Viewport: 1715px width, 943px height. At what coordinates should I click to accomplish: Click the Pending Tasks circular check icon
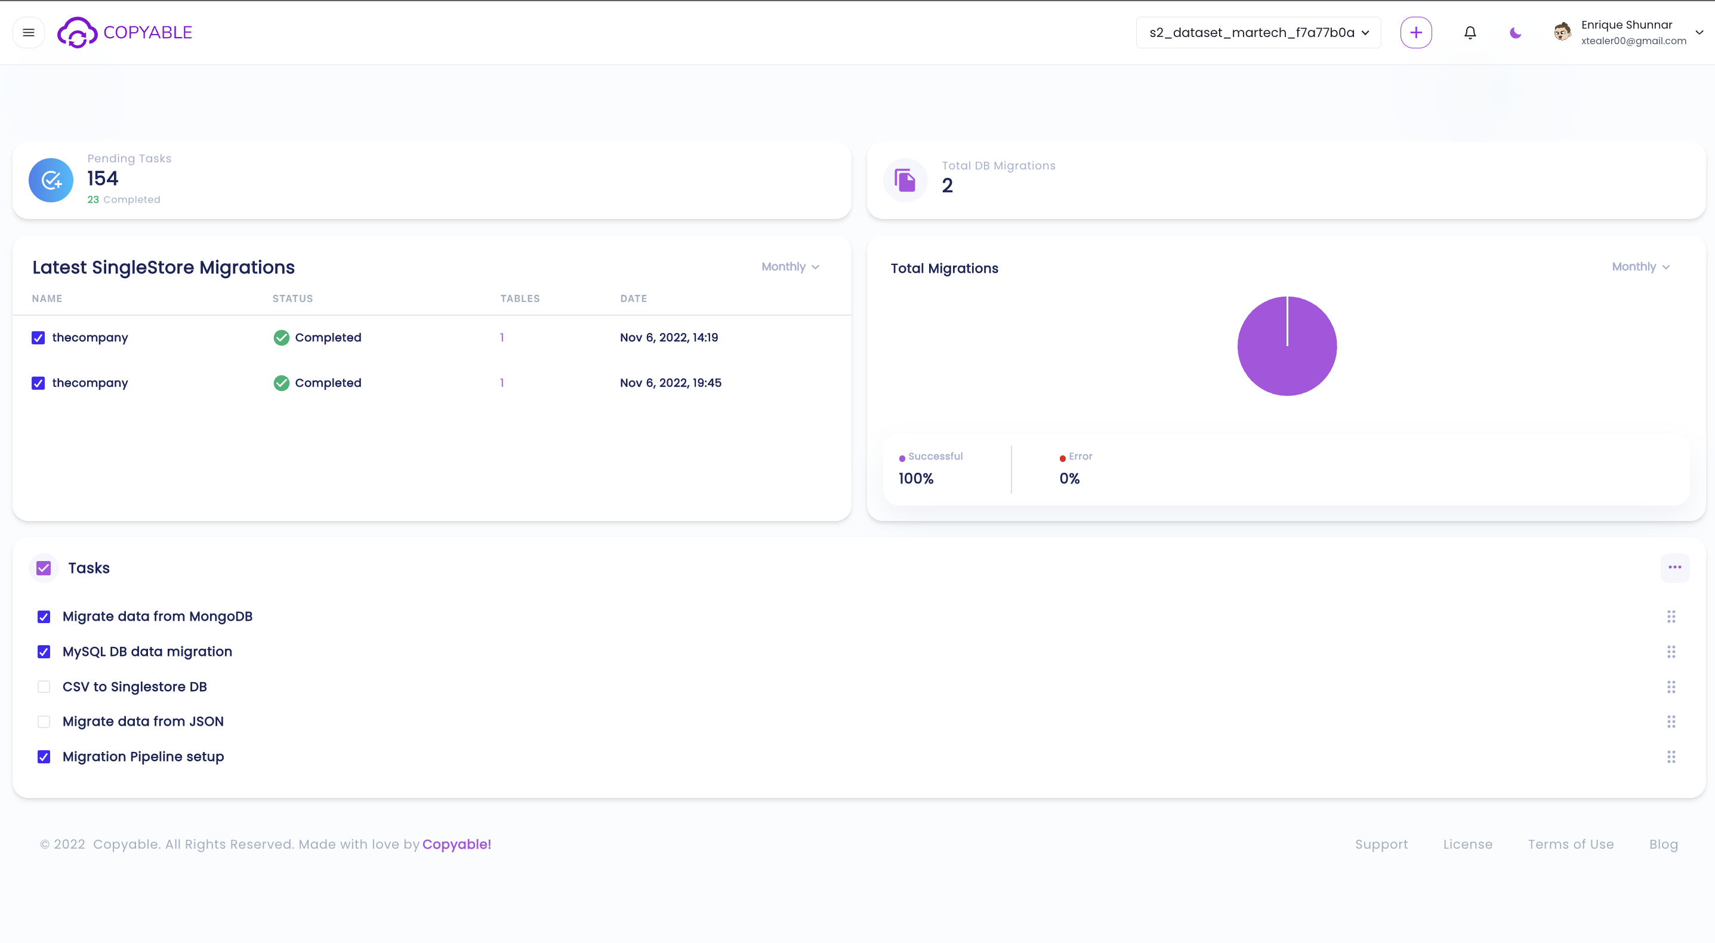(51, 180)
